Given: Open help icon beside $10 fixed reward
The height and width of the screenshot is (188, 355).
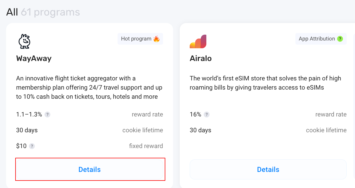Looking at the screenshot, I should 32,146.
